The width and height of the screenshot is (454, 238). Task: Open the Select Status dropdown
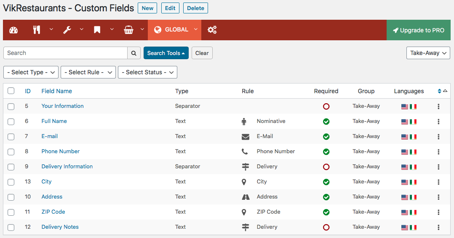tap(148, 72)
